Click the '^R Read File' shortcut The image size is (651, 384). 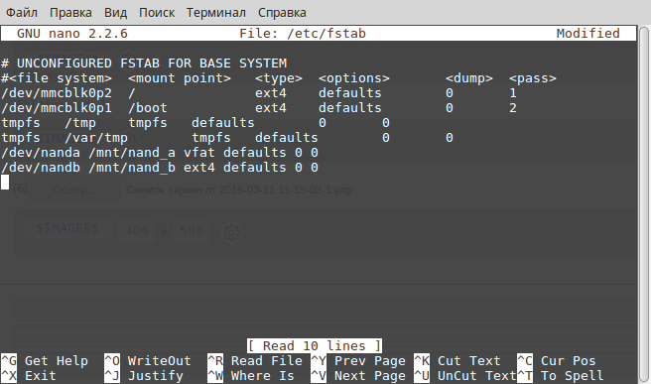click(255, 361)
